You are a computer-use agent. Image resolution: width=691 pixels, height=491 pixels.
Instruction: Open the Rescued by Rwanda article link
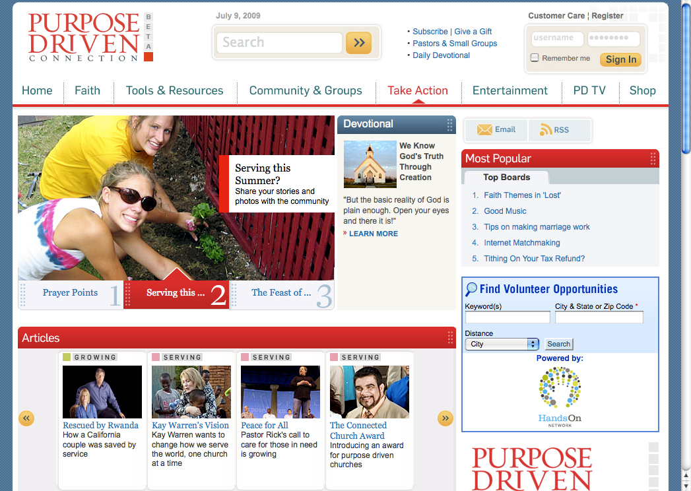pyautogui.click(x=100, y=425)
